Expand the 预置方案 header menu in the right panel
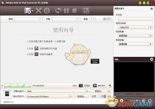This screenshot has height=109, width=155. (119, 9)
